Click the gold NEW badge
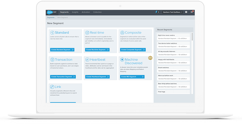Image resolution: width=242 pixels, height=124 pixels. point(150,58)
